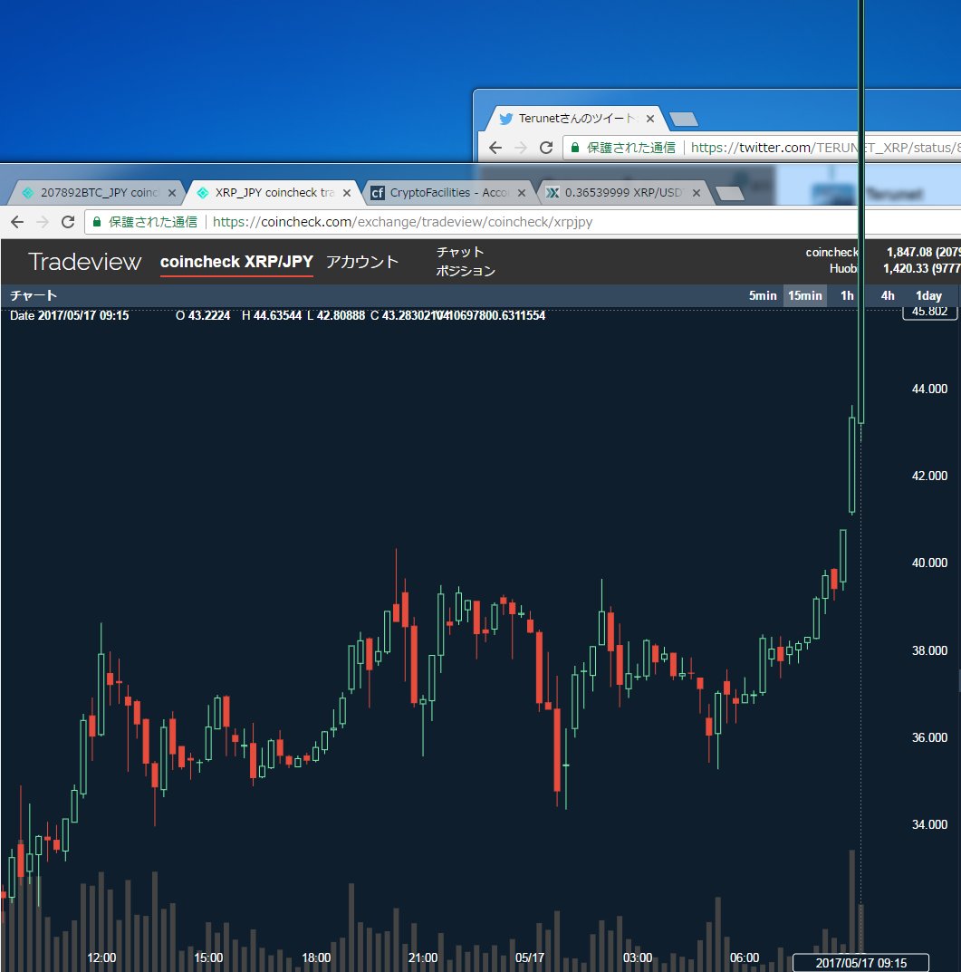Click the 2017/05/17 09:15 time axis label
961x972 pixels.
click(860, 963)
